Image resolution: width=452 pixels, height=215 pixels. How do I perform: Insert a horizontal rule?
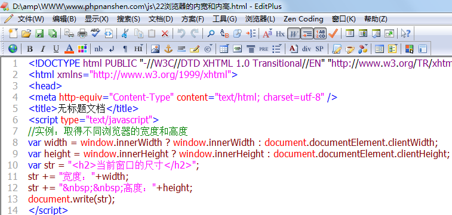click(x=182, y=49)
